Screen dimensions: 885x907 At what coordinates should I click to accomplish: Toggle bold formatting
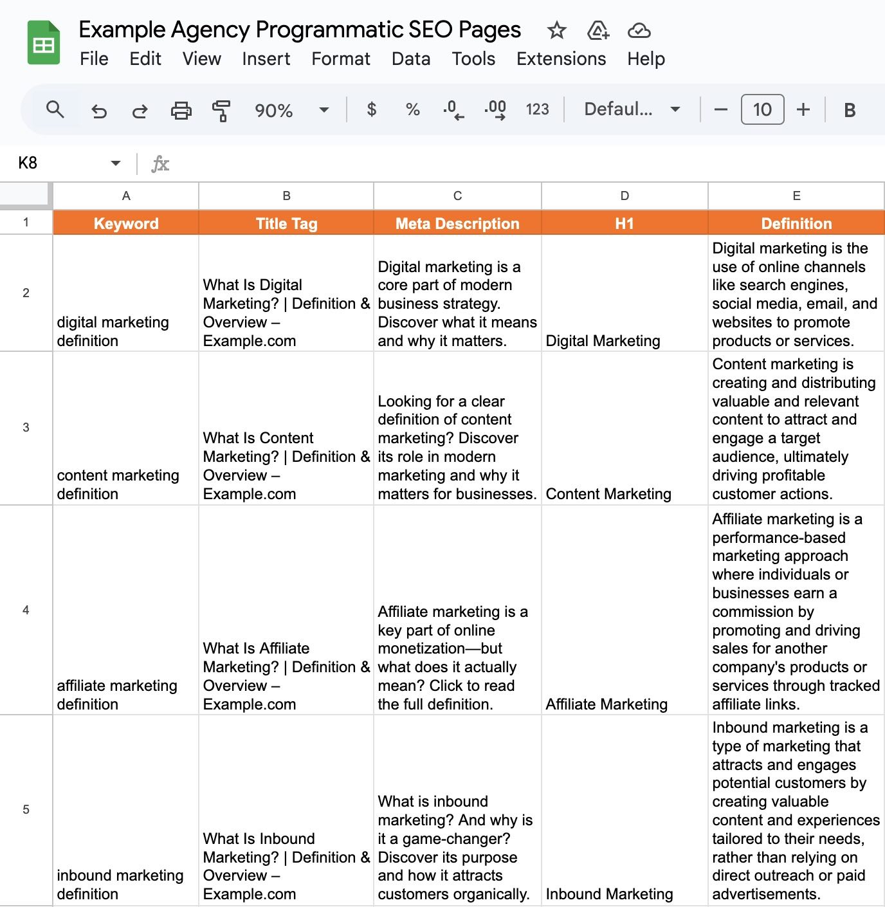tap(850, 109)
